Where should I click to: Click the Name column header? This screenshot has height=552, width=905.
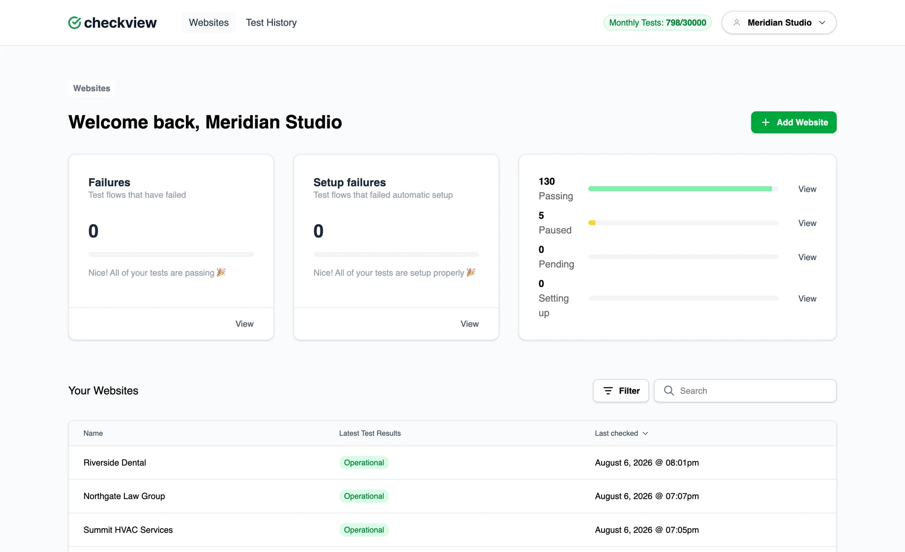click(93, 433)
